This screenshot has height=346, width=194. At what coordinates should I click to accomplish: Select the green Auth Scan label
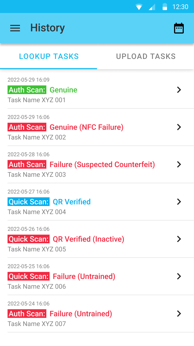(27, 90)
